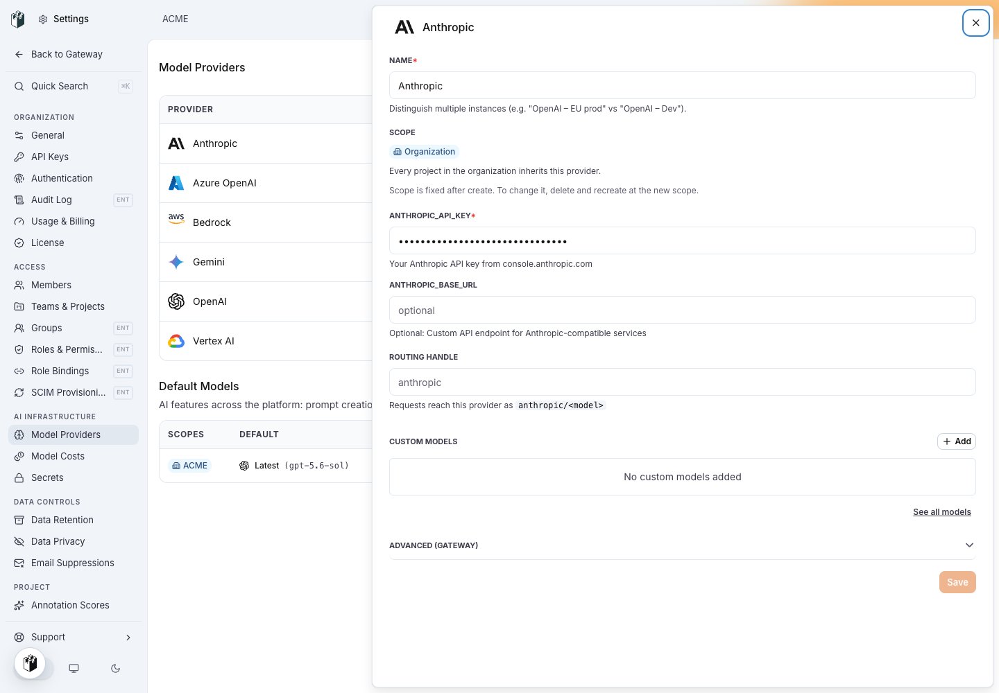
Task: Click the API Keys key icon
Action: click(19, 157)
